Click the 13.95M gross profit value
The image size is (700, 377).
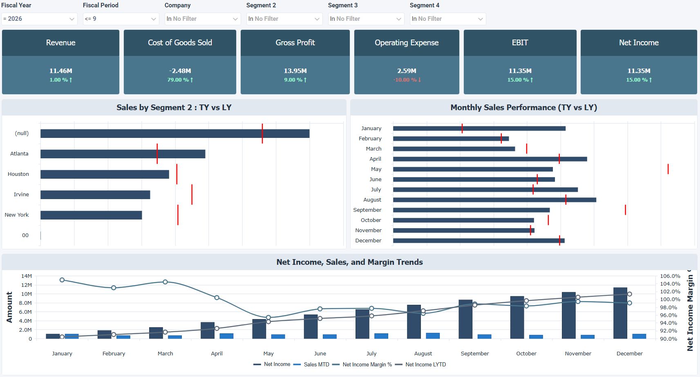295,71
